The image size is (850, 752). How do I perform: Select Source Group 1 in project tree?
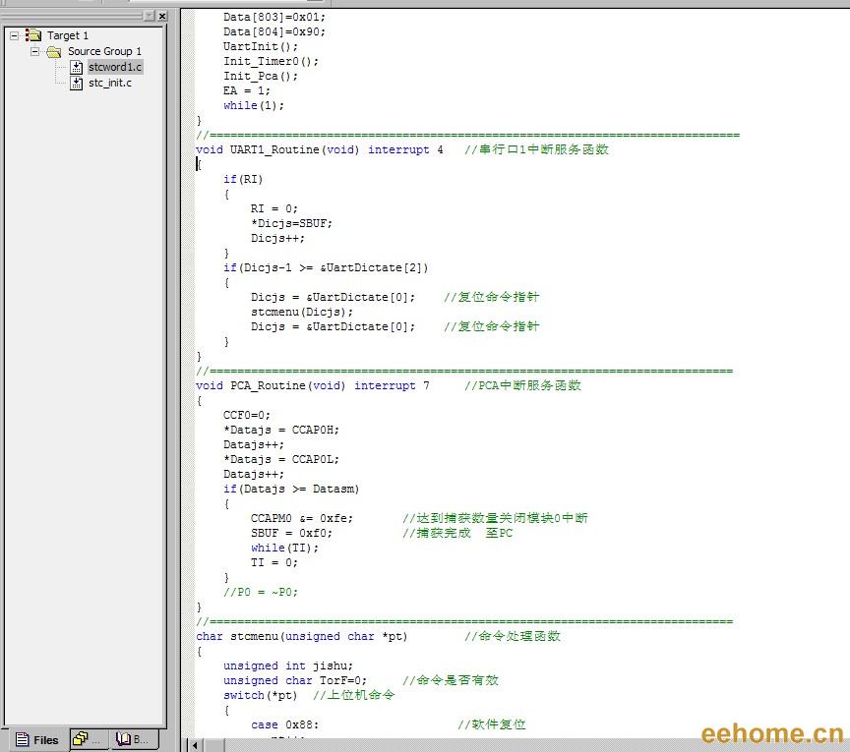point(104,51)
